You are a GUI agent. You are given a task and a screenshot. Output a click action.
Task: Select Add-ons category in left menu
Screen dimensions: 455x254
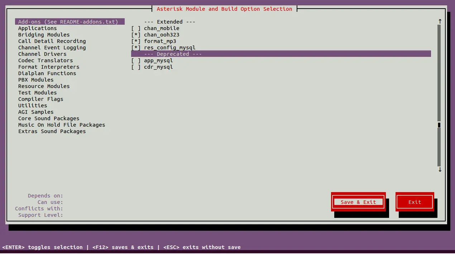(x=70, y=22)
